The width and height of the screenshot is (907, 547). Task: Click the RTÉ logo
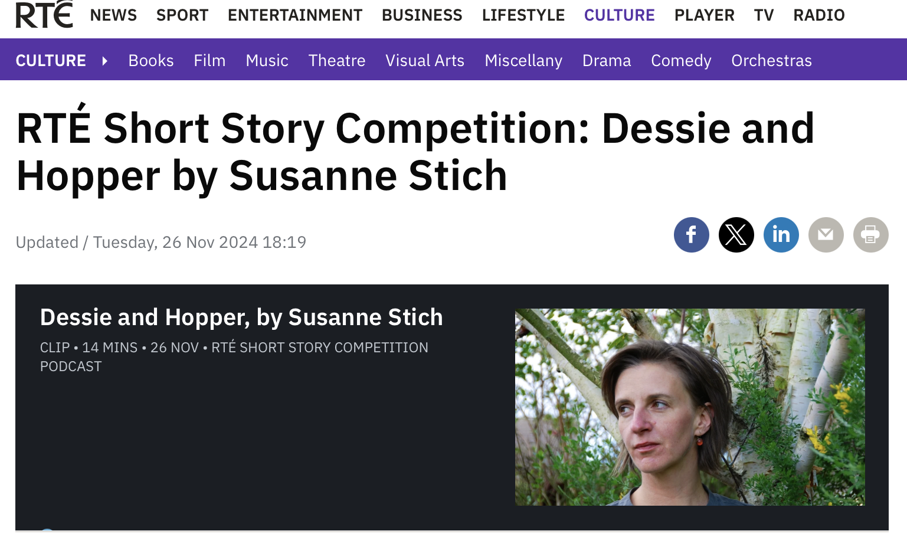(x=44, y=15)
